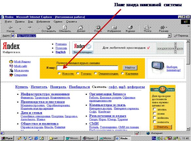Select the Товары radio button
The width and height of the screenshot is (191, 141).
pos(78,73)
